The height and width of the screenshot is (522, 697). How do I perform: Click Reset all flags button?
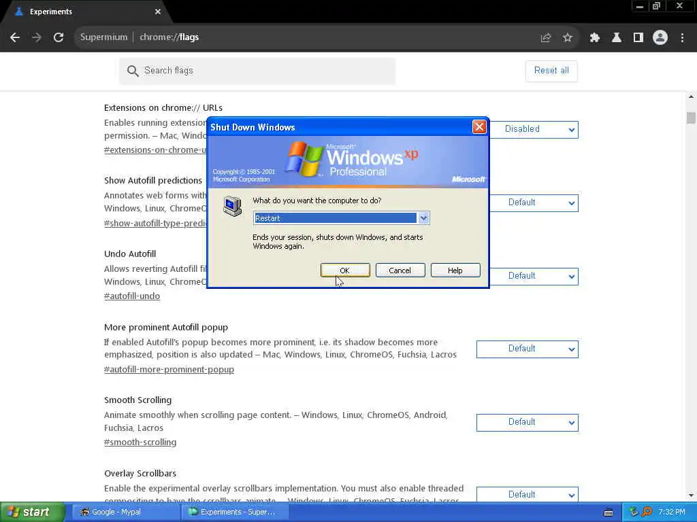(551, 71)
